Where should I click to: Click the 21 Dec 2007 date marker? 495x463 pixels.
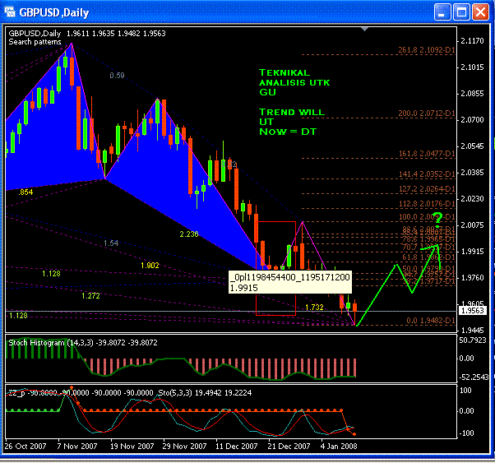point(289,446)
